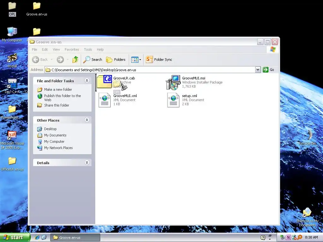The image size is (323, 242).
Task: Select the PowerPoint desktop folder
Action: click(12, 112)
